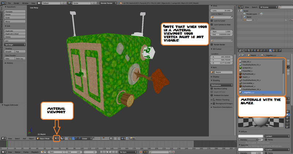Select the translate manipulator arrow icon
Screen dimensions: 293x154
[73, 139]
